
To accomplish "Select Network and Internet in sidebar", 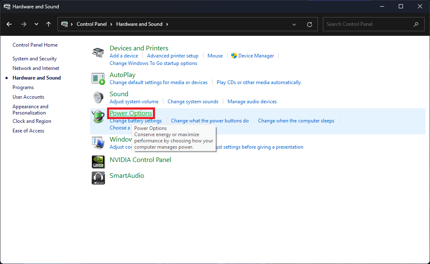I will tap(36, 68).
